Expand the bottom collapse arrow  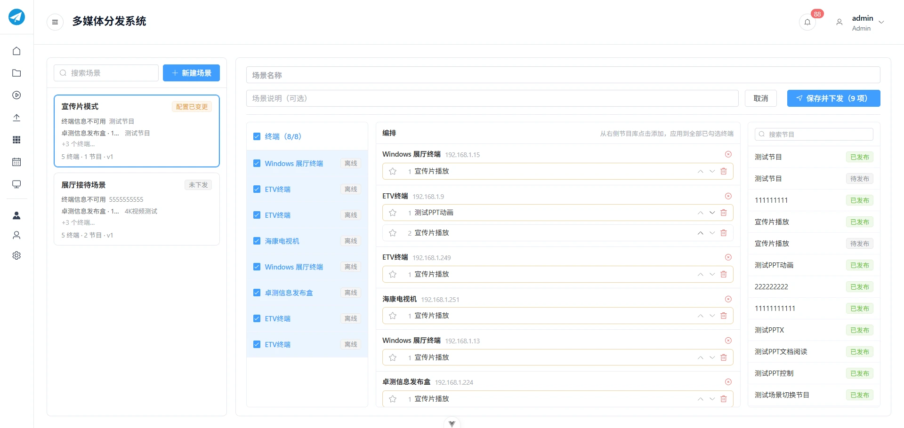(452, 423)
